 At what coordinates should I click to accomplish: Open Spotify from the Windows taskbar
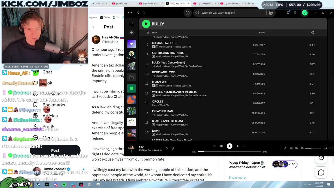(64, 185)
